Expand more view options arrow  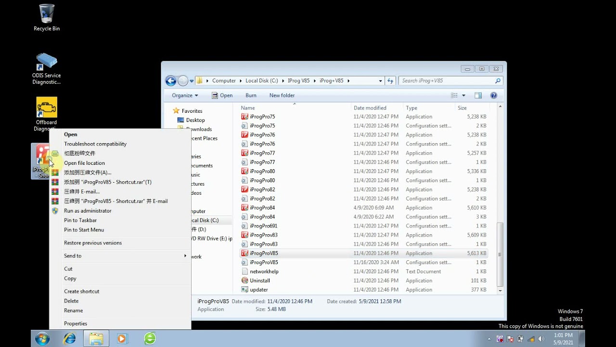[463, 95]
